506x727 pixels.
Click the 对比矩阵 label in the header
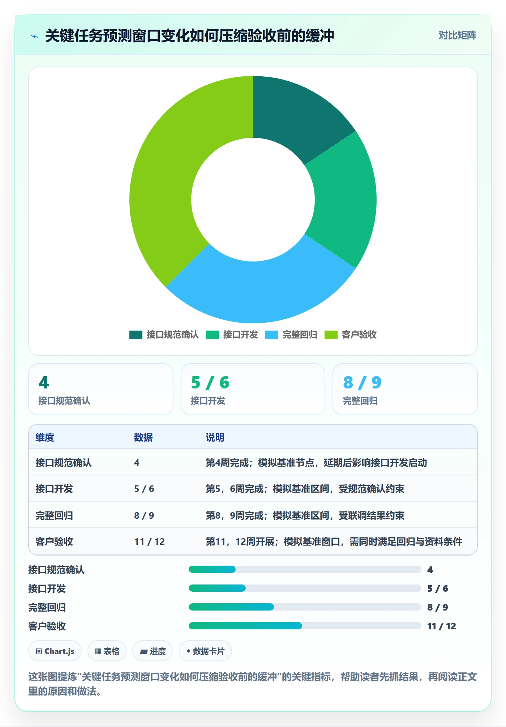(x=457, y=35)
